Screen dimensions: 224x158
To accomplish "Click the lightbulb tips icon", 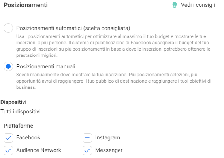I will 175,5.
